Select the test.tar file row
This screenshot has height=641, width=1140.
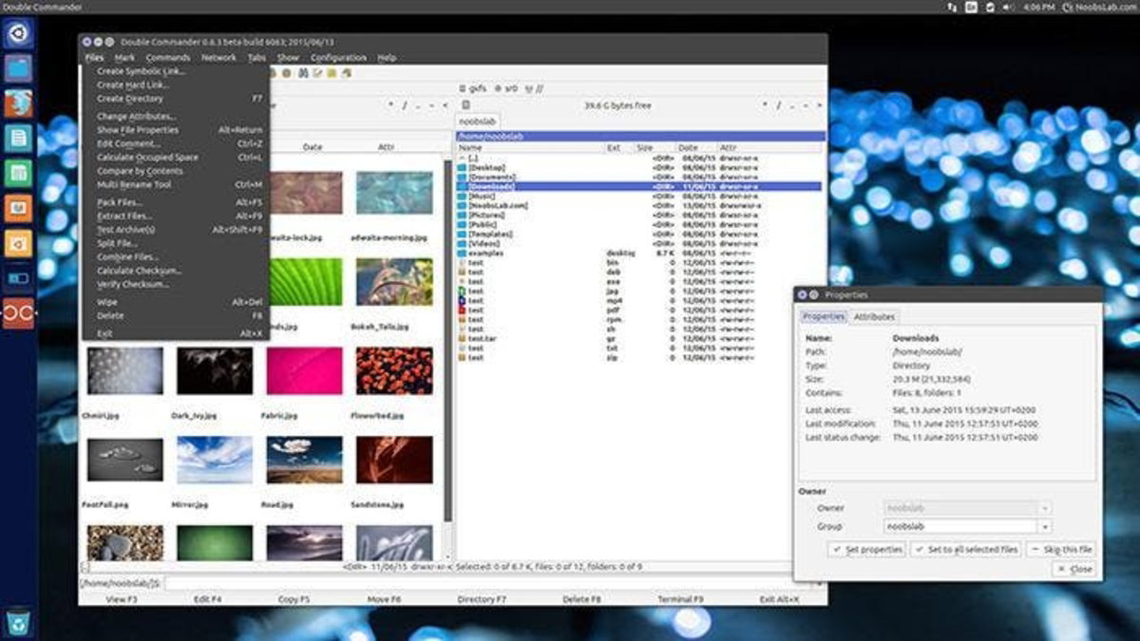638,338
